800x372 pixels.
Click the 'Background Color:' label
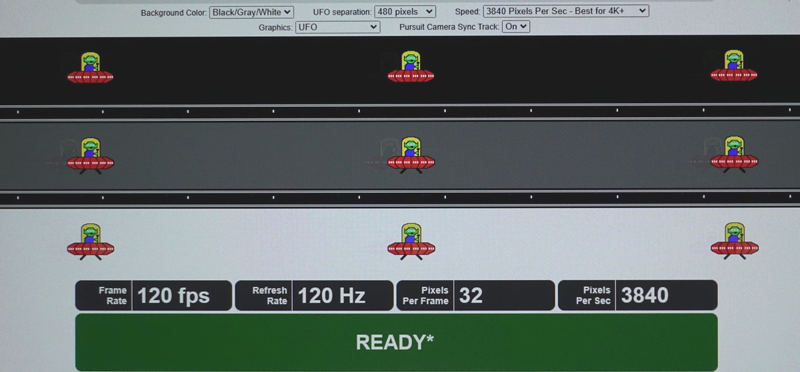pyautogui.click(x=173, y=13)
